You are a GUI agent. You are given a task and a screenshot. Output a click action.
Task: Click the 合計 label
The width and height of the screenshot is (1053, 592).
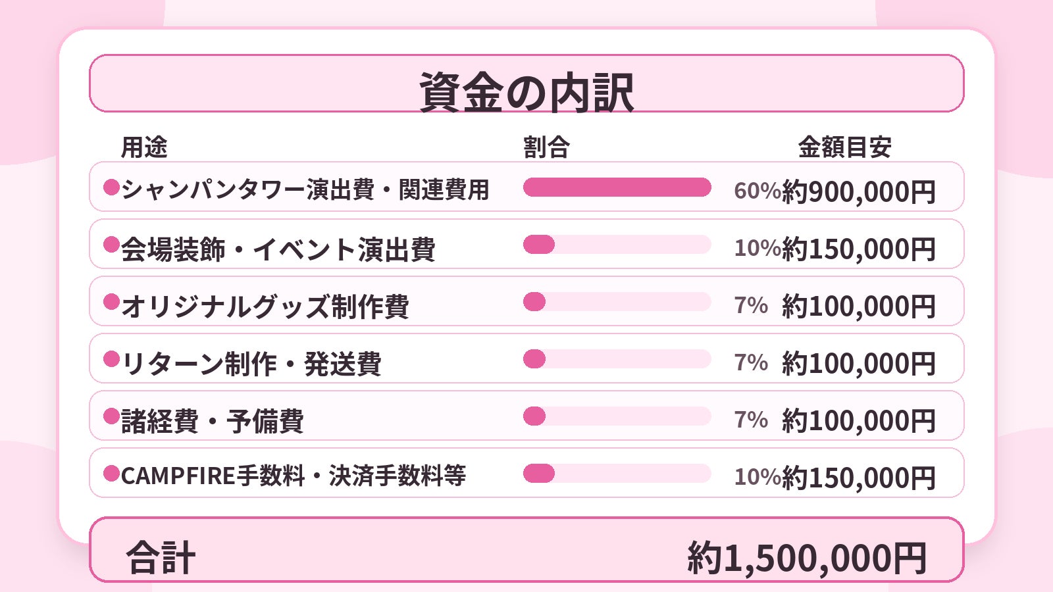161,558
